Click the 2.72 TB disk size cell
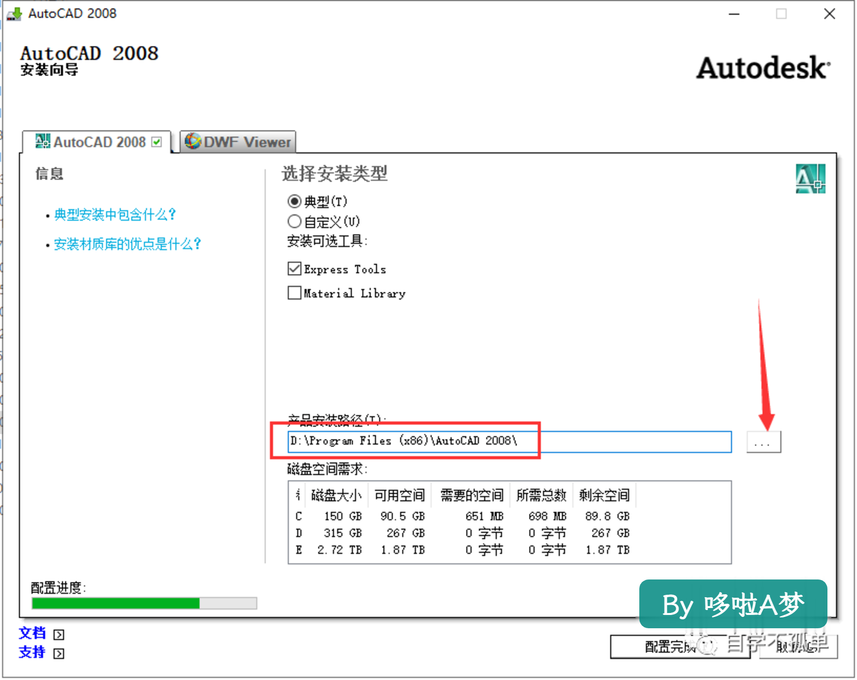The height and width of the screenshot is (680, 857). pos(340,550)
